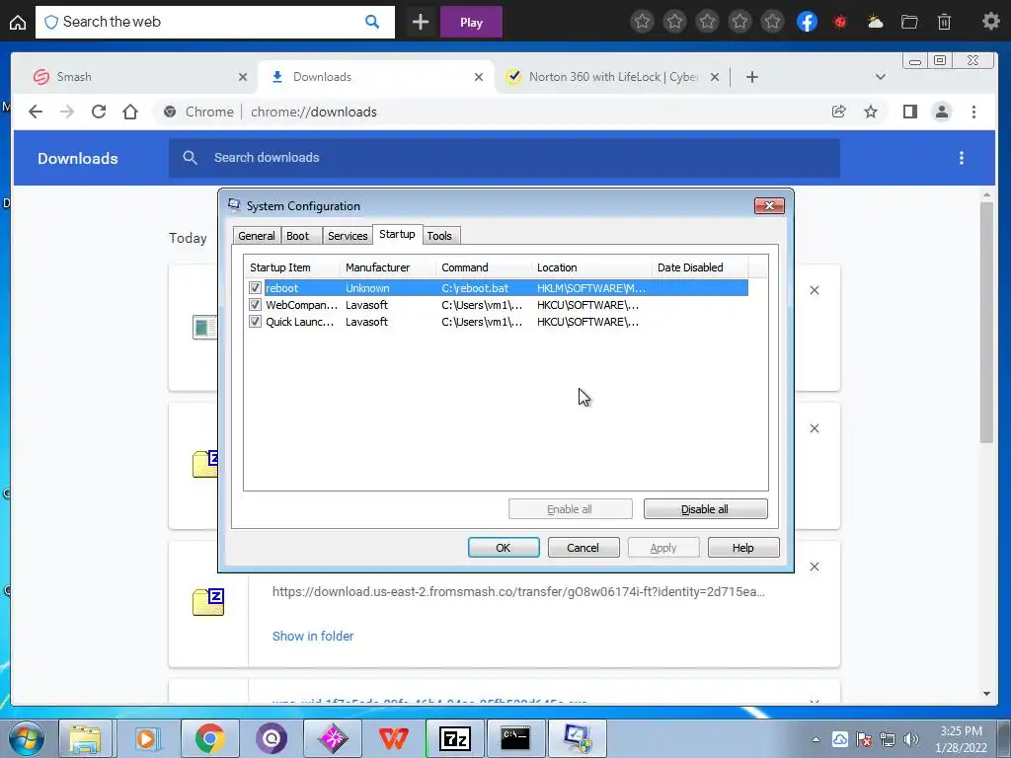Click the chrome://downloads address bar

point(490,112)
